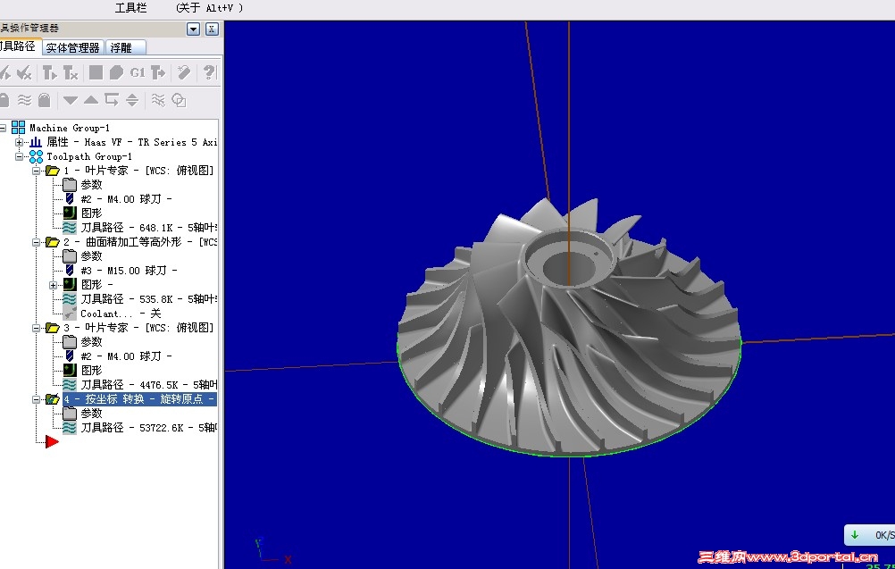Close the operations manager panel
895x569 pixels.
pos(212,29)
